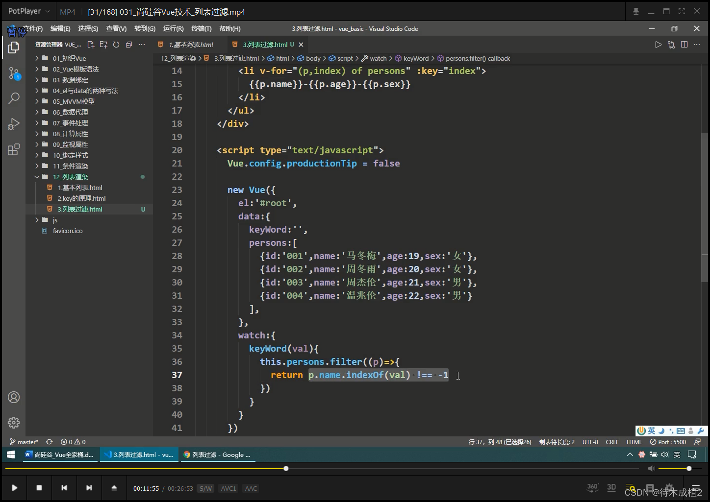Open the errors and warnings count in the status bar

point(73,442)
